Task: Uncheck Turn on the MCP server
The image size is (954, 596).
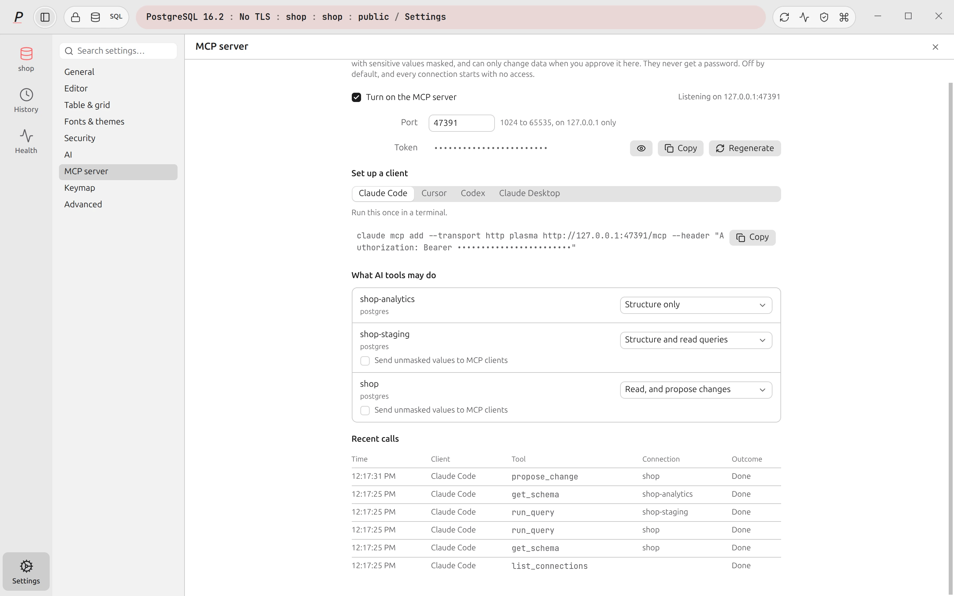Action: coord(356,97)
